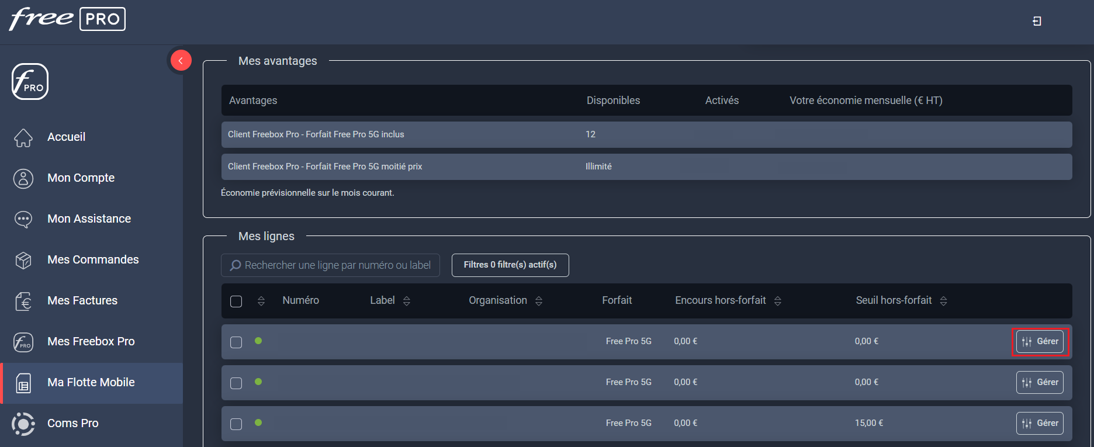This screenshot has width=1094, height=447.
Task: Click the "Mes avantages" section title
Action: pos(278,61)
